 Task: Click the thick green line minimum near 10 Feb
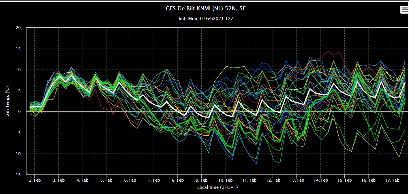click(x=232, y=147)
